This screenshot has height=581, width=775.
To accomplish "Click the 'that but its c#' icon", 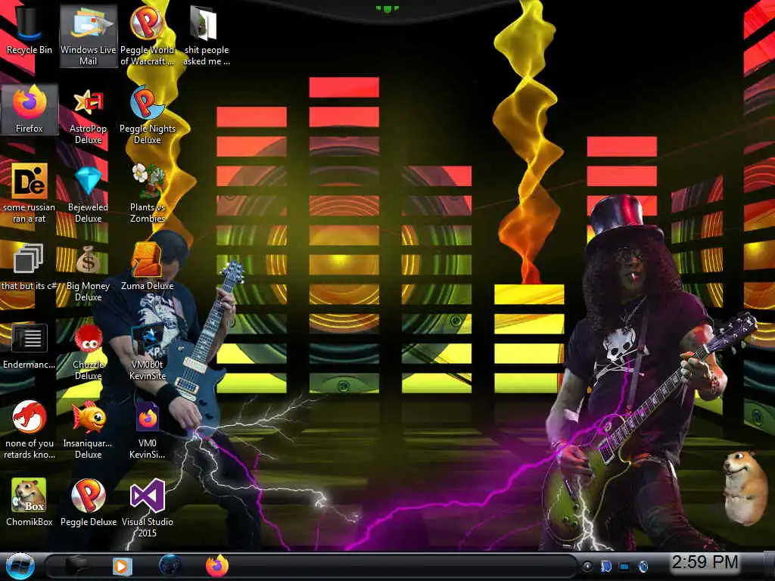I will [x=30, y=266].
